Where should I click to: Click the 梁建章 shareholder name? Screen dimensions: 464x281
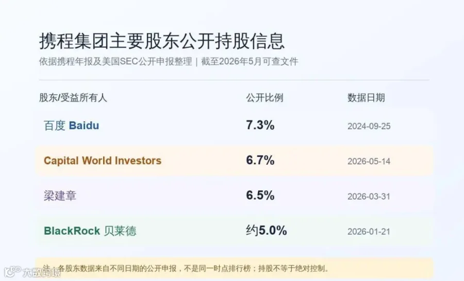pyautogui.click(x=60, y=196)
